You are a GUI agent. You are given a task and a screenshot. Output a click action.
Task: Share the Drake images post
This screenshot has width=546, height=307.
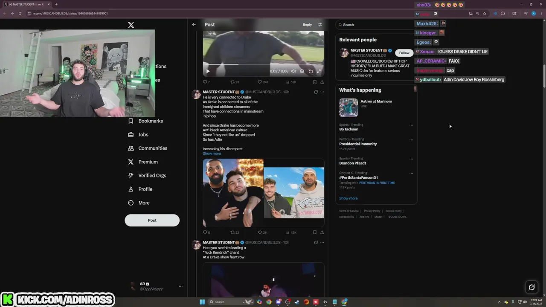pos(322,232)
